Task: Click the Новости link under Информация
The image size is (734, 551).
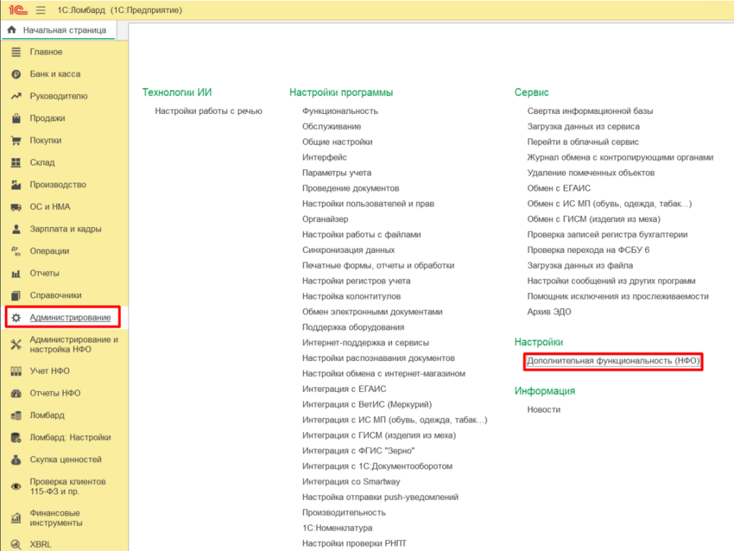Action: 543,410
